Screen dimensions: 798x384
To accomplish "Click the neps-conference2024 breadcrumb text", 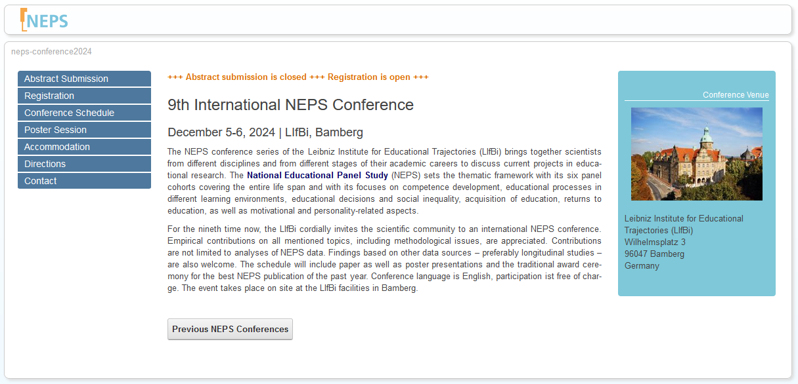I will coord(51,51).
